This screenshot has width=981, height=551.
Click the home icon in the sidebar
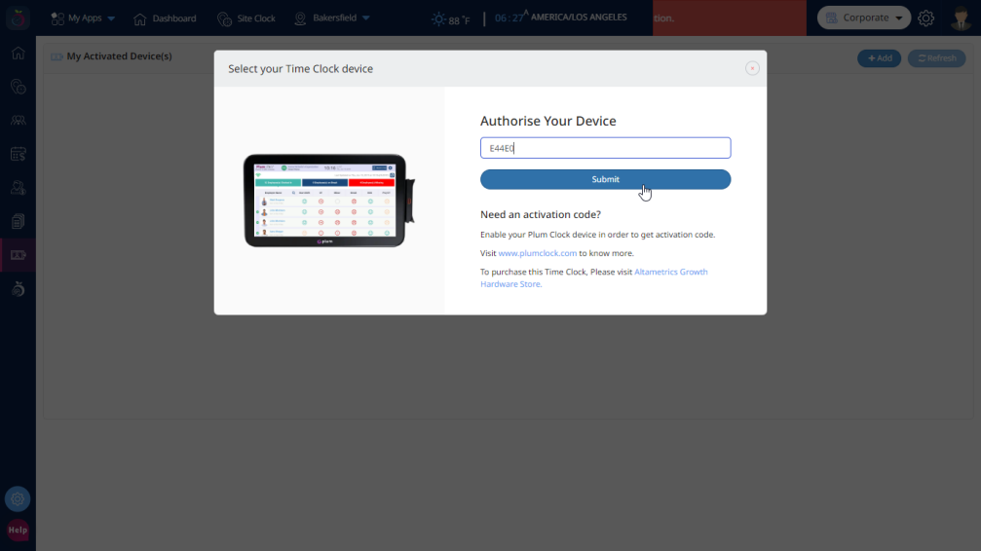(x=18, y=53)
